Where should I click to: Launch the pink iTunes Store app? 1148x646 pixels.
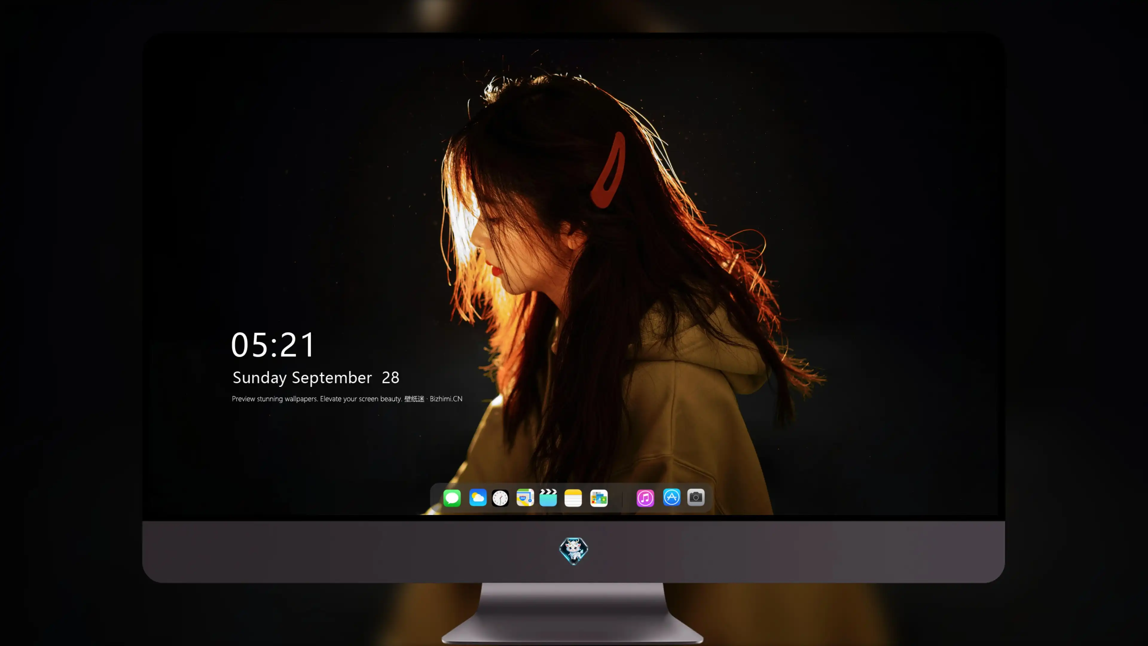[x=645, y=498]
